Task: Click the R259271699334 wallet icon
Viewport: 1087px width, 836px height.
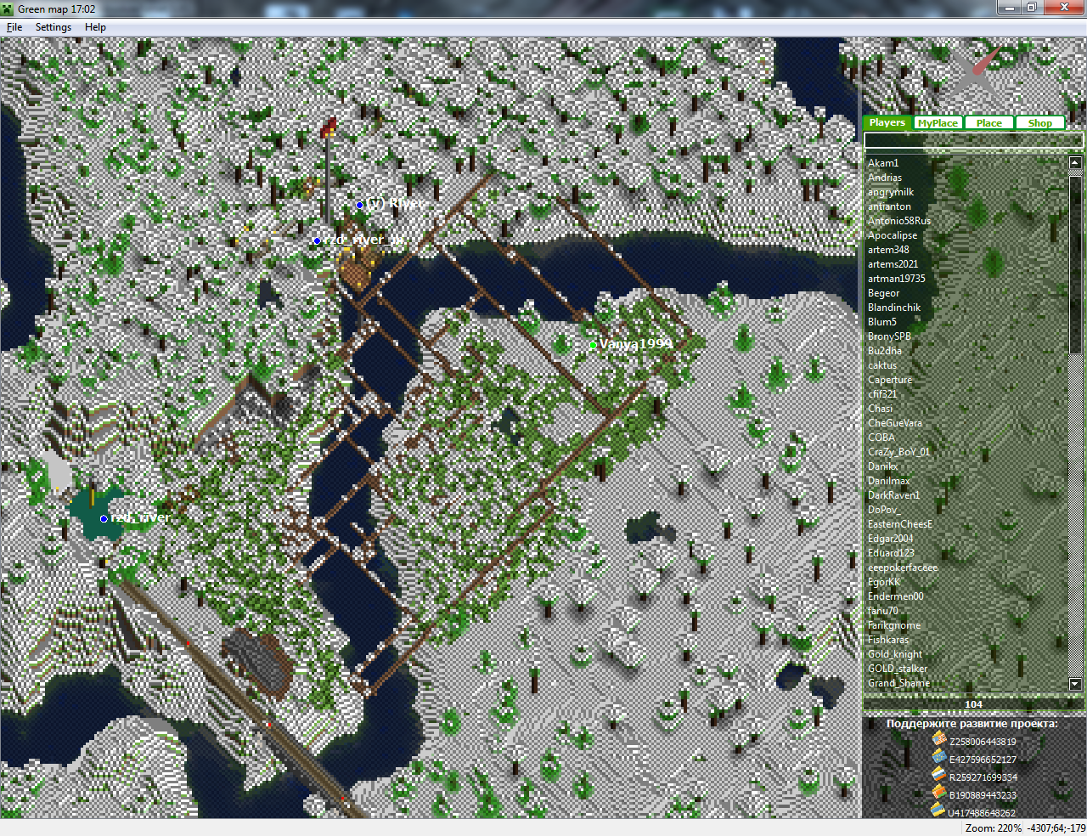Action: [x=938, y=775]
